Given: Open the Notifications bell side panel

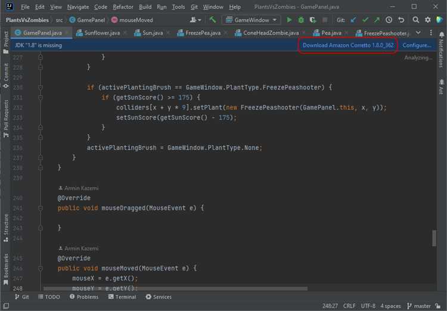Looking at the screenshot, I should click(x=441, y=49).
